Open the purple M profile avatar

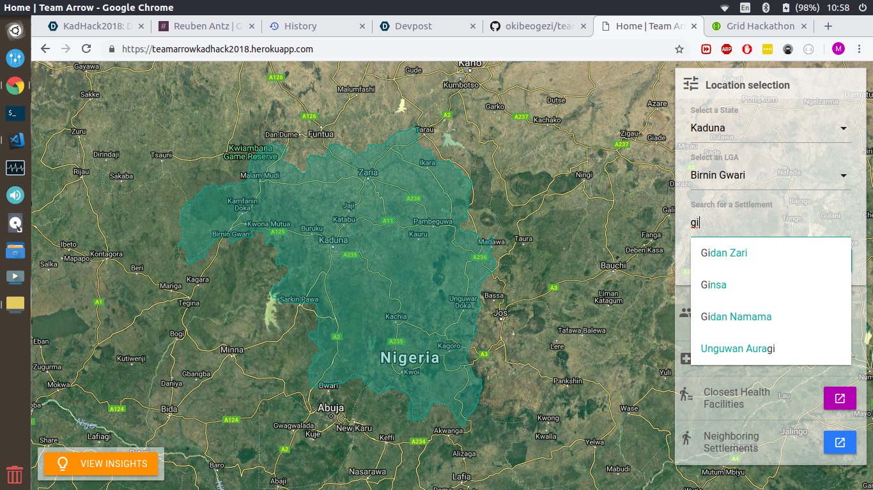click(x=838, y=49)
